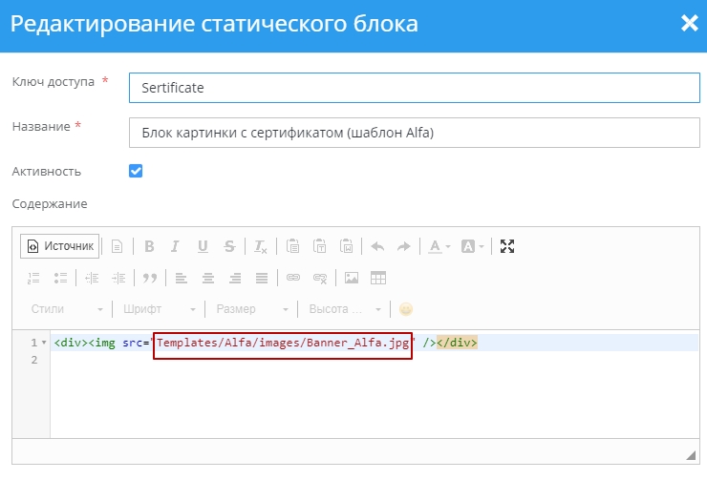The height and width of the screenshot is (480, 707).
Task: Open the background color picker
Action: (473, 246)
